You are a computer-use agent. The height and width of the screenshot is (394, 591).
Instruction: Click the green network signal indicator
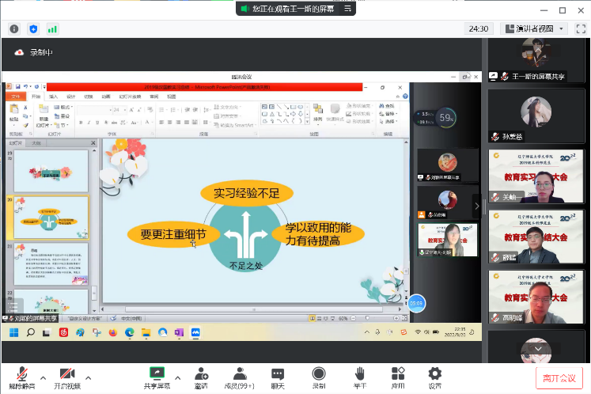[x=53, y=28]
